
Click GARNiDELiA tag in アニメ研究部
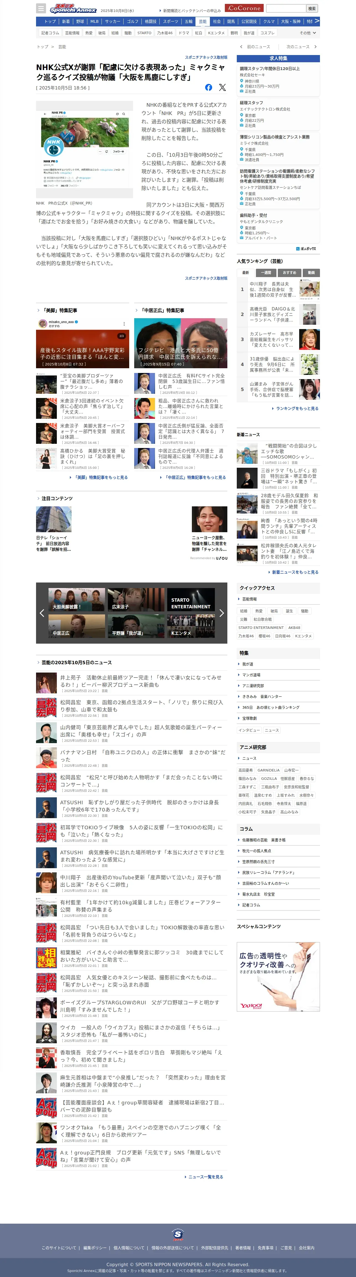click(268, 770)
